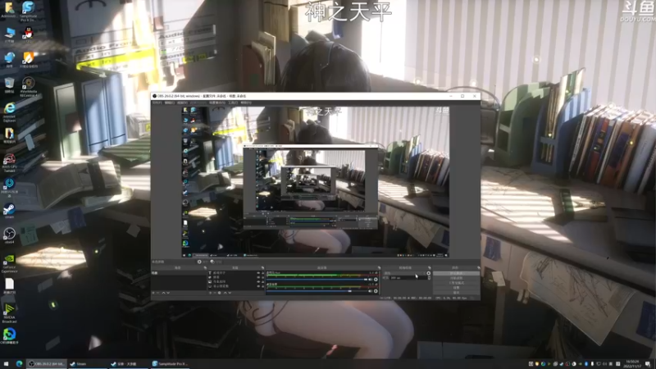The width and height of the screenshot is (656, 369).
Task: Click the OBS preview canvas
Action: tap(316, 181)
